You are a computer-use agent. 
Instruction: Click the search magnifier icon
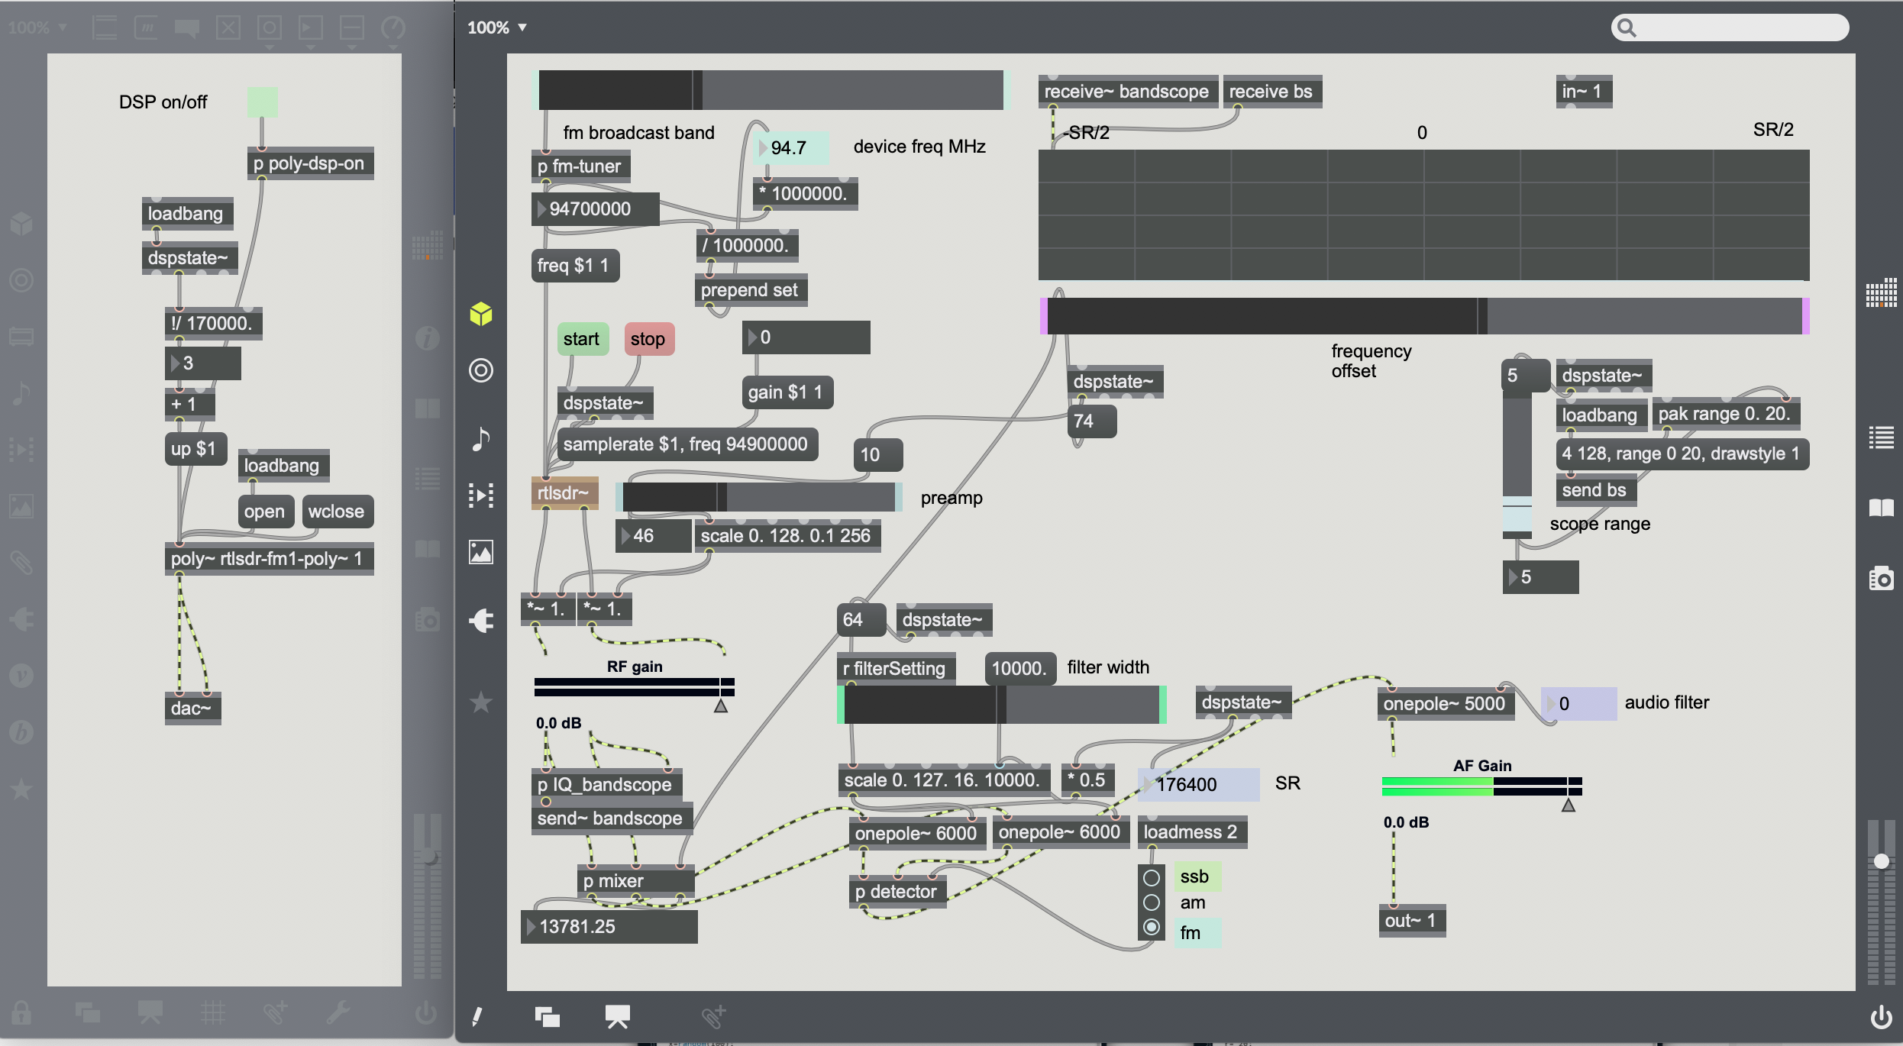point(1627,28)
